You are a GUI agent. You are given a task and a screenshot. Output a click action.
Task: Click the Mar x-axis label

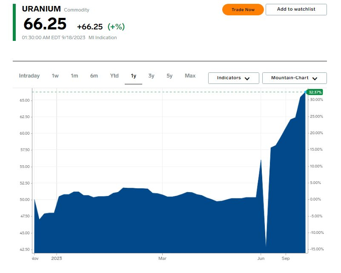(x=162, y=258)
